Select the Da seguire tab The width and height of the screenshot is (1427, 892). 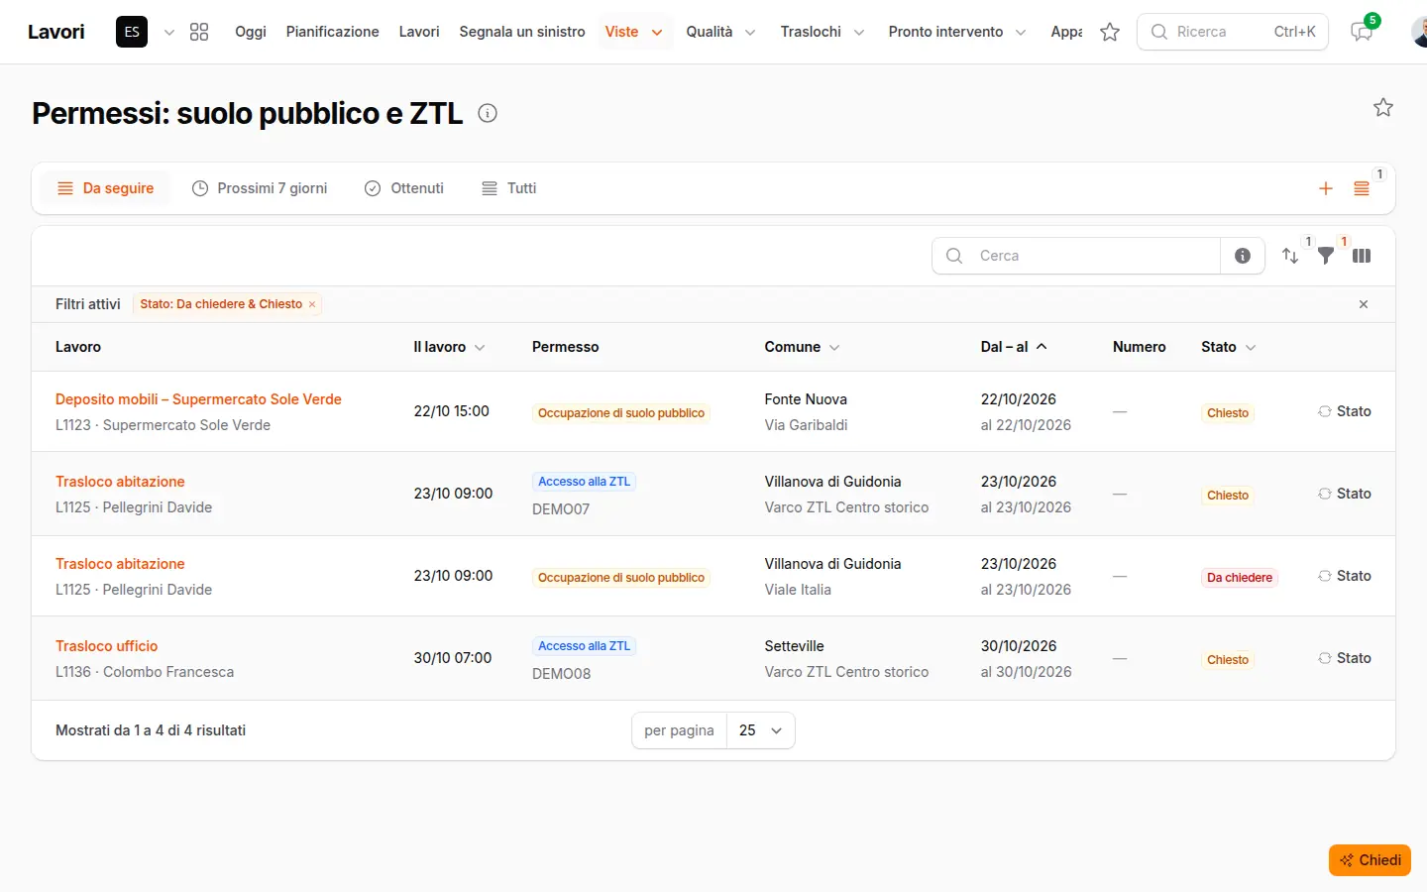coord(105,188)
